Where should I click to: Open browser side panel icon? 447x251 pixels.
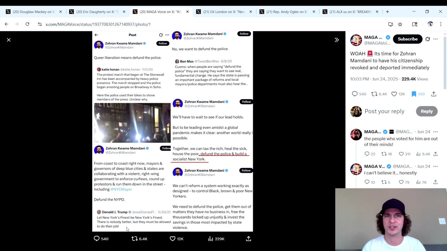(415, 24)
